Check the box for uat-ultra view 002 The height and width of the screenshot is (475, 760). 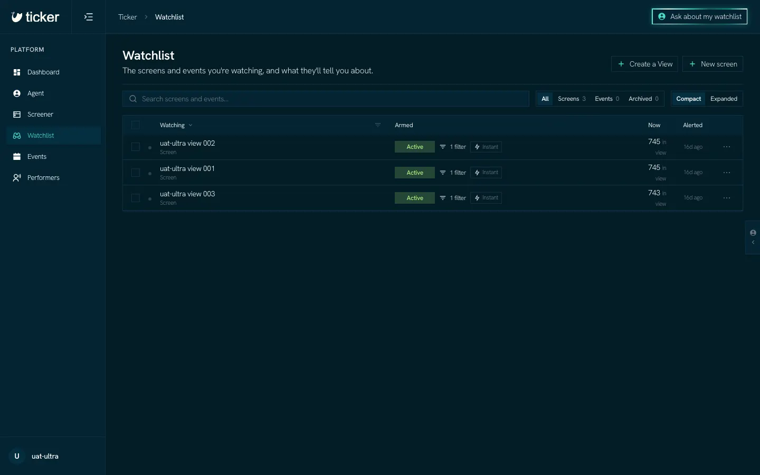coord(136,147)
